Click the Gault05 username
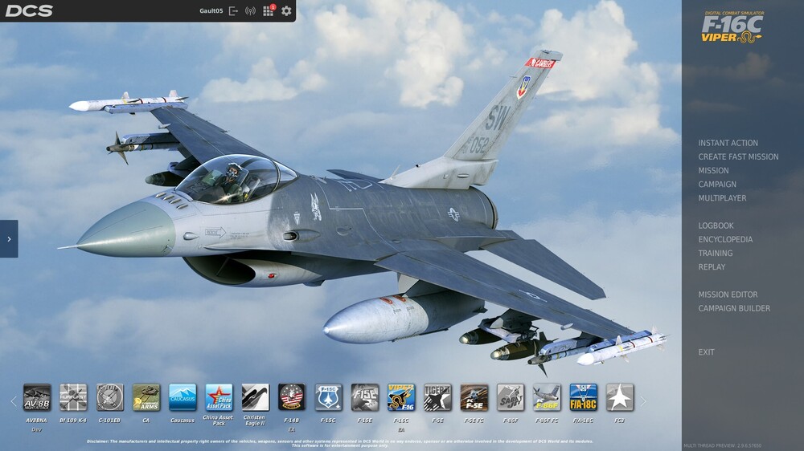This screenshot has width=804, height=451. point(211,10)
